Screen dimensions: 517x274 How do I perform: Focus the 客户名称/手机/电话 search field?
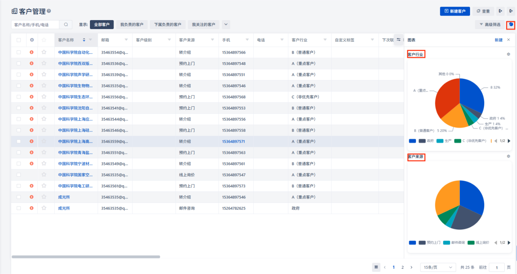click(x=35, y=25)
